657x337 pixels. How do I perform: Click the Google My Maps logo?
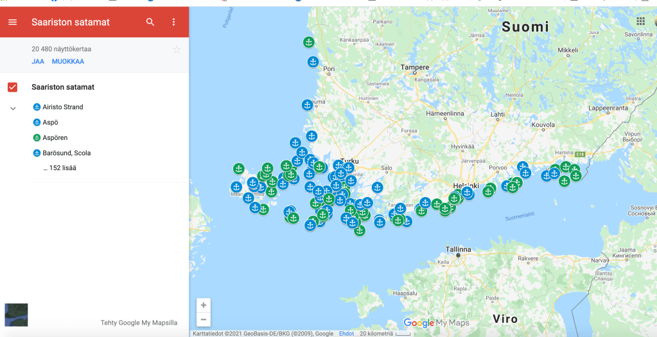pyautogui.click(x=436, y=323)
